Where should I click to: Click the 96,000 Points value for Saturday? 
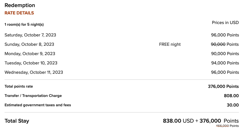pos(225,35)
